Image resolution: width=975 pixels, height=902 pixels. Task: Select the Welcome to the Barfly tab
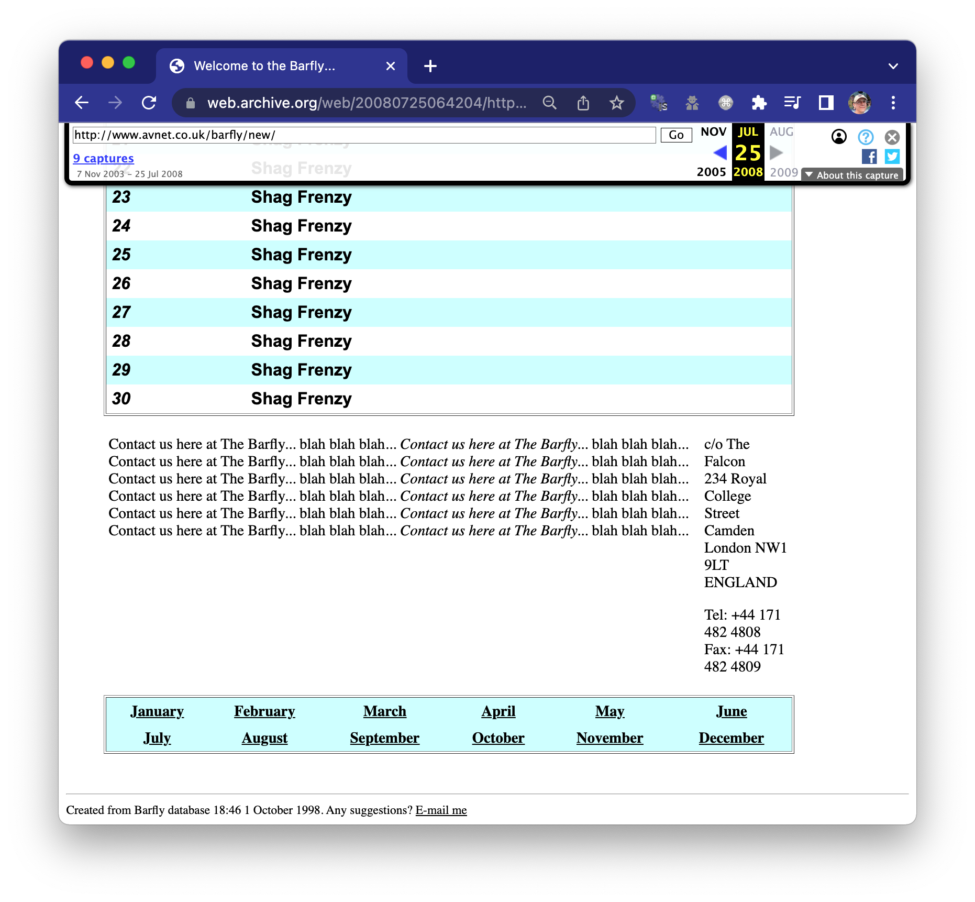(282, 66)
